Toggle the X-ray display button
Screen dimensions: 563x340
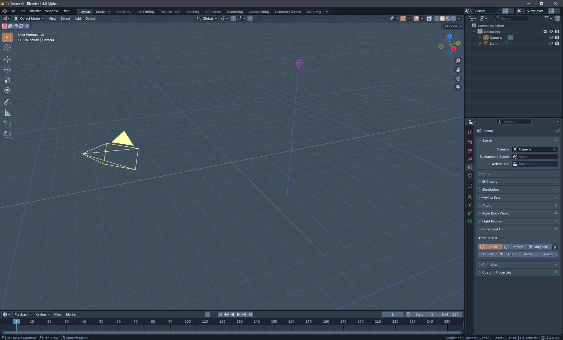[429, 19]
